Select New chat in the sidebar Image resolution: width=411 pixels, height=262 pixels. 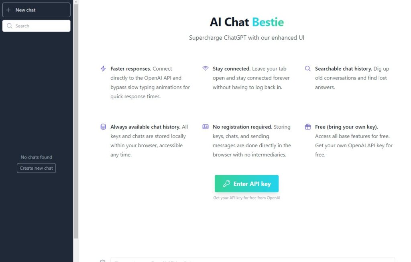(x=36, y=10)
